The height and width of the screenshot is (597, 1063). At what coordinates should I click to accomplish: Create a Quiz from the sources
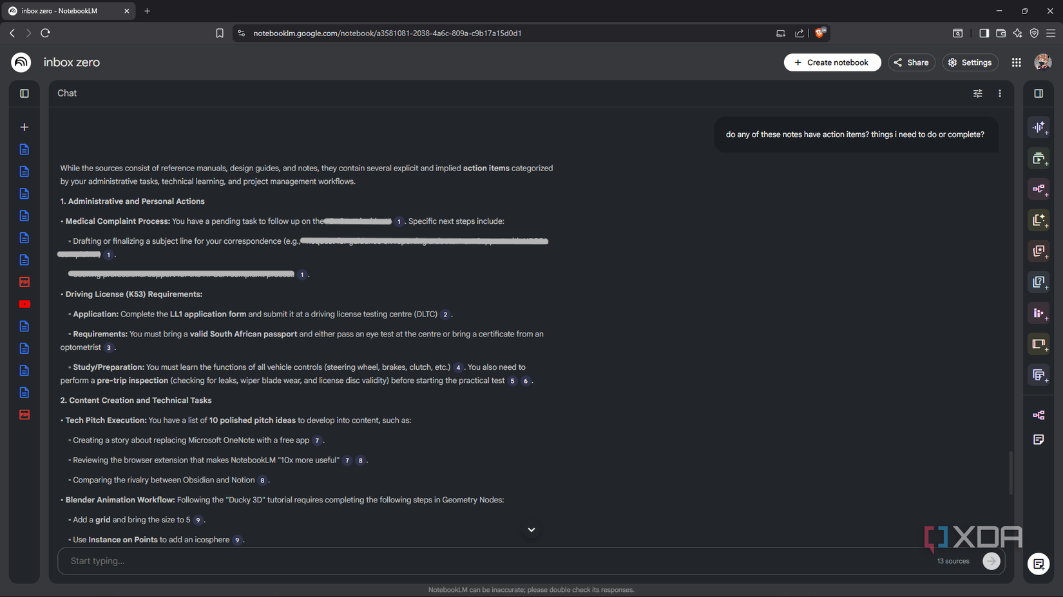click(x=1039, y=282)
